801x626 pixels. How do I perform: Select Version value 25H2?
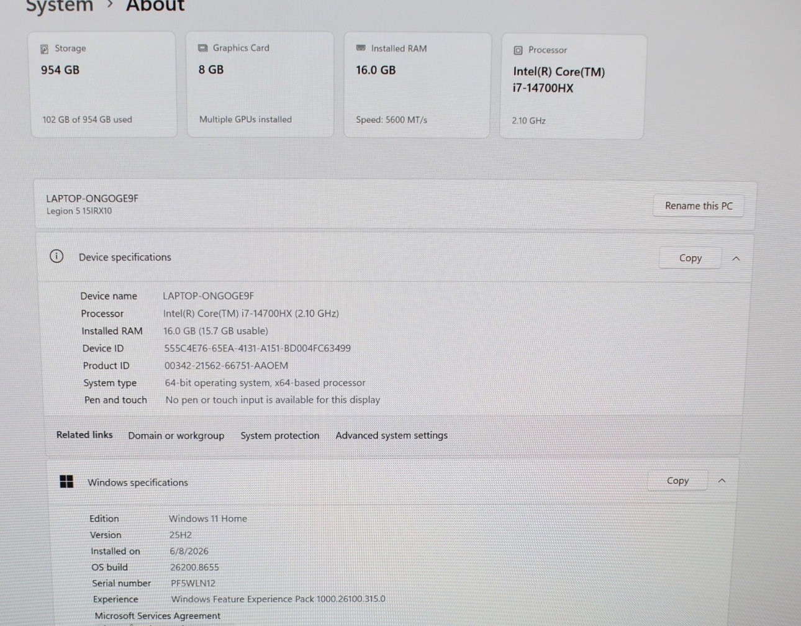(181, 535)
